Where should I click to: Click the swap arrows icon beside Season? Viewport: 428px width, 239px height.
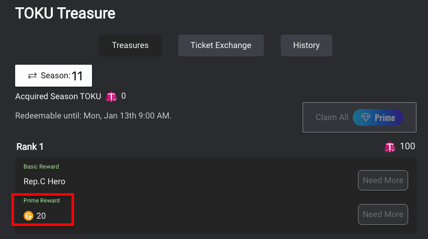pos(32,76)
